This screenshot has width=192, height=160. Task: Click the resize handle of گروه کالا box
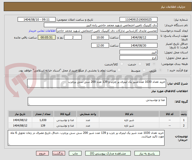29,104
